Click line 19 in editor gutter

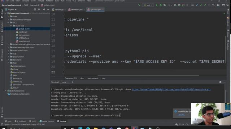[x=53, y=62]
